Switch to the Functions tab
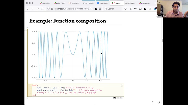188x105 pixels. (45, 3)
